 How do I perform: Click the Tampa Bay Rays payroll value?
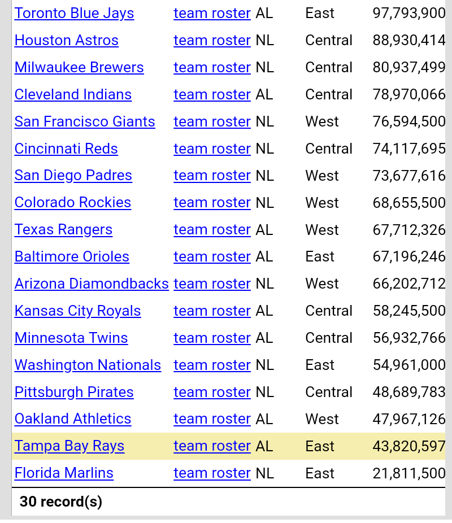tap(409, 446)
